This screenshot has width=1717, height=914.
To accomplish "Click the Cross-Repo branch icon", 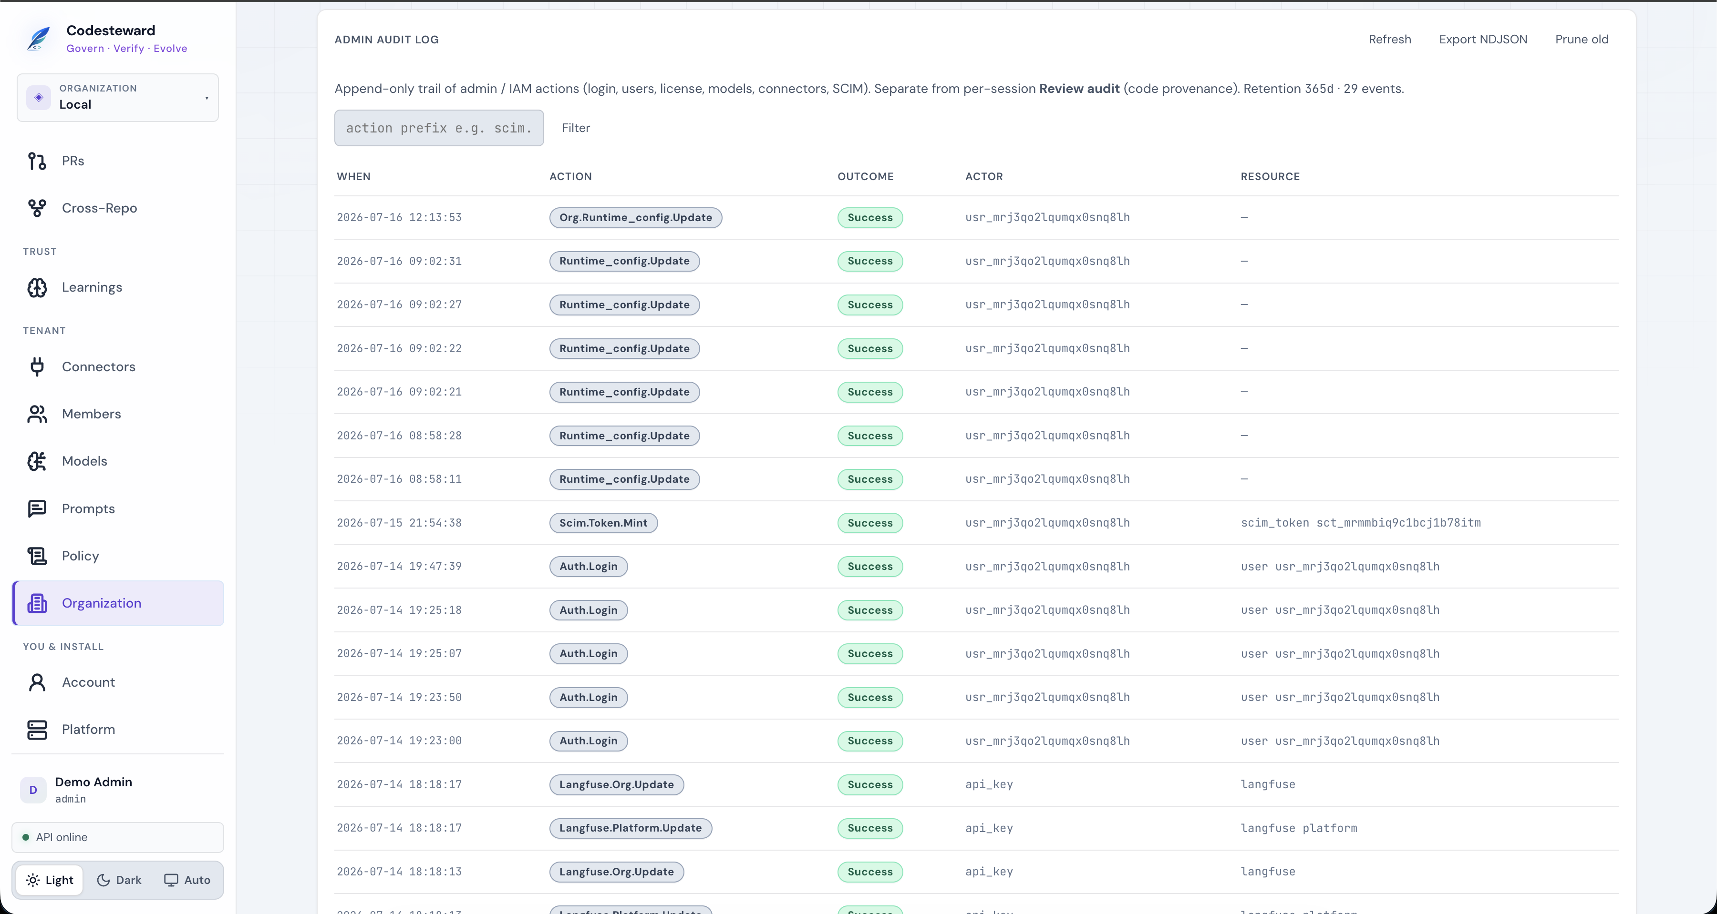I will point(37,209).
